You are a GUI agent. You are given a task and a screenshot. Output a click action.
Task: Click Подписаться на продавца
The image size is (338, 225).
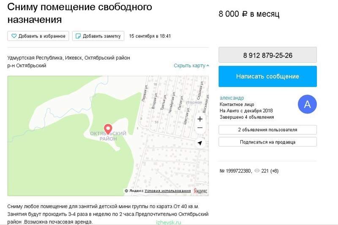click(x=268, y=142)
